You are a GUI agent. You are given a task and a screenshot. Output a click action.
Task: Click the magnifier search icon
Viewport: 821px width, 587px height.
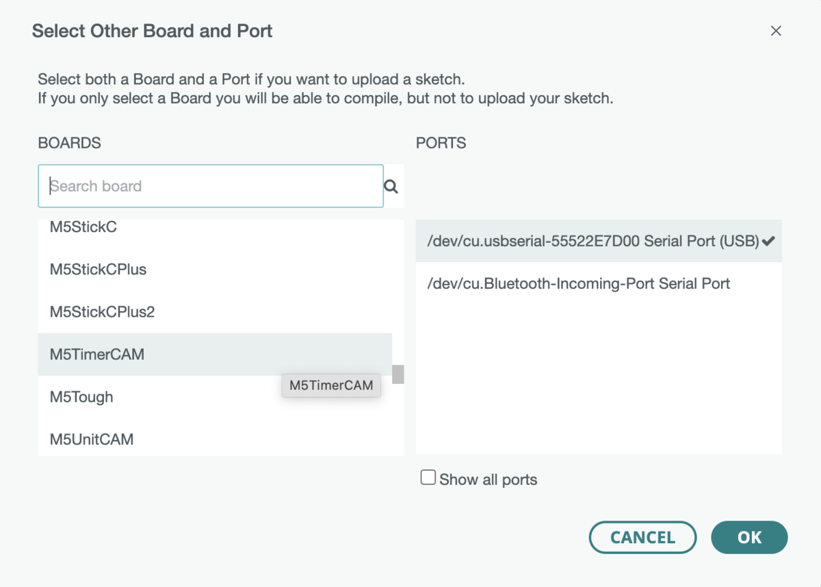click(391, 186)
